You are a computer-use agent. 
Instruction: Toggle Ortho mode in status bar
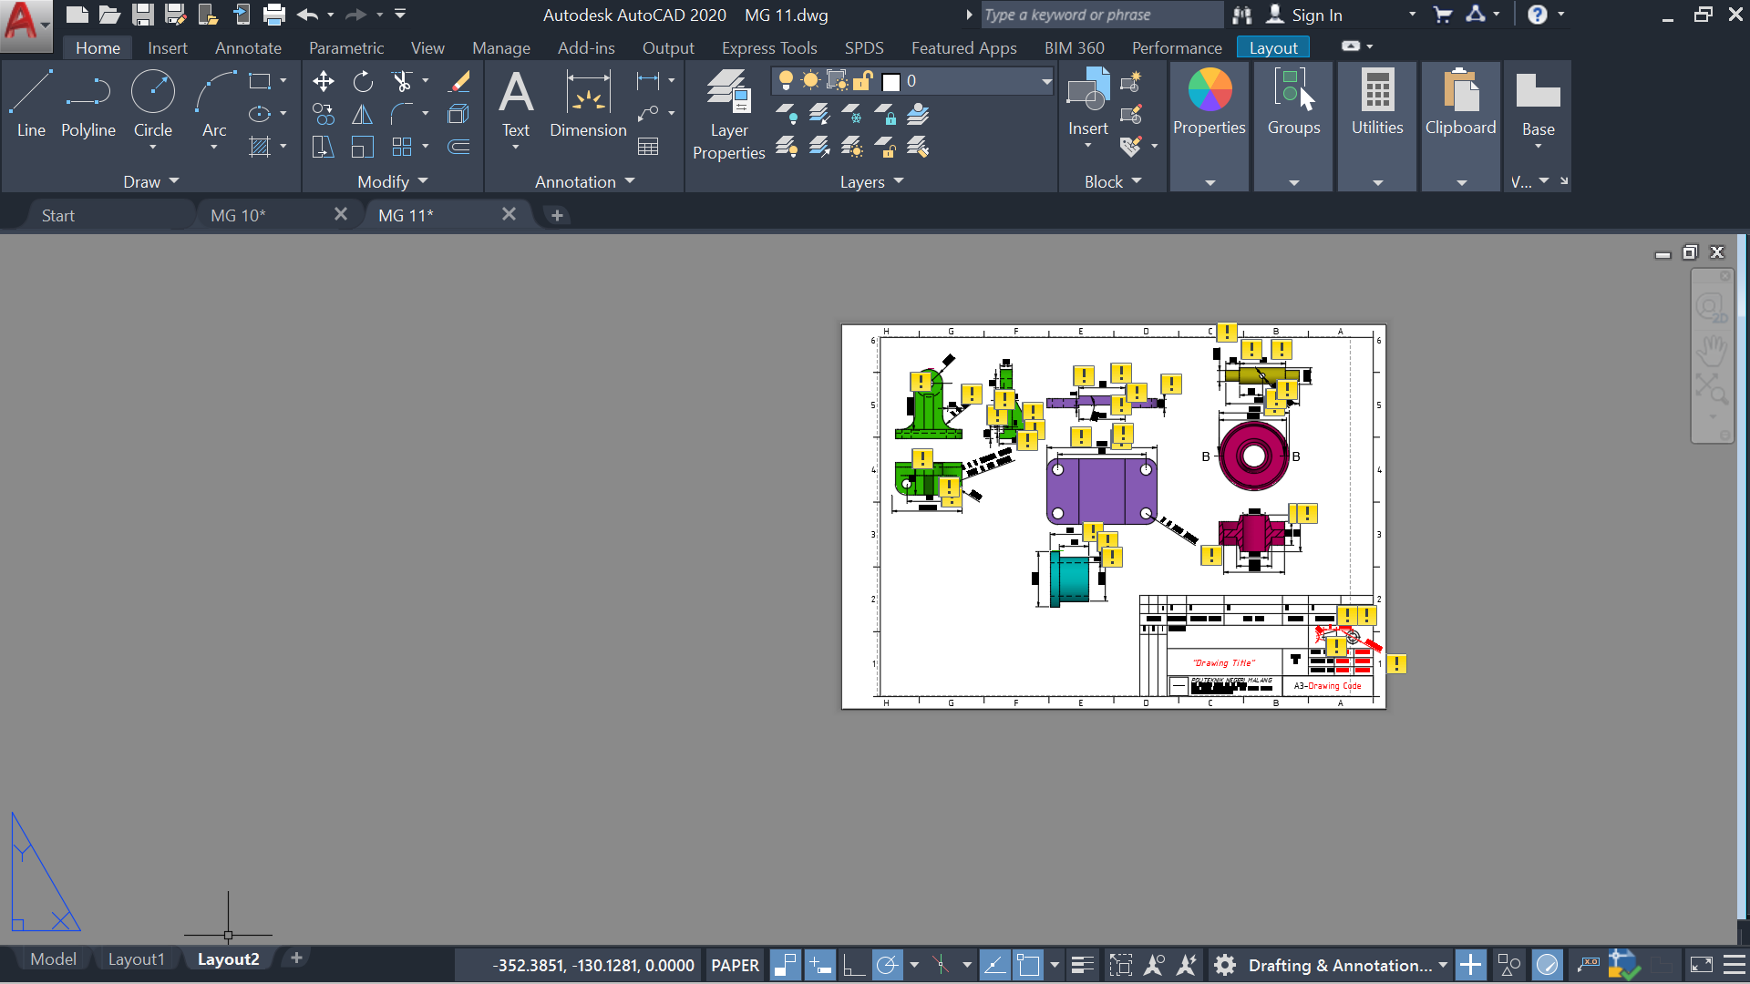(853, 965)
